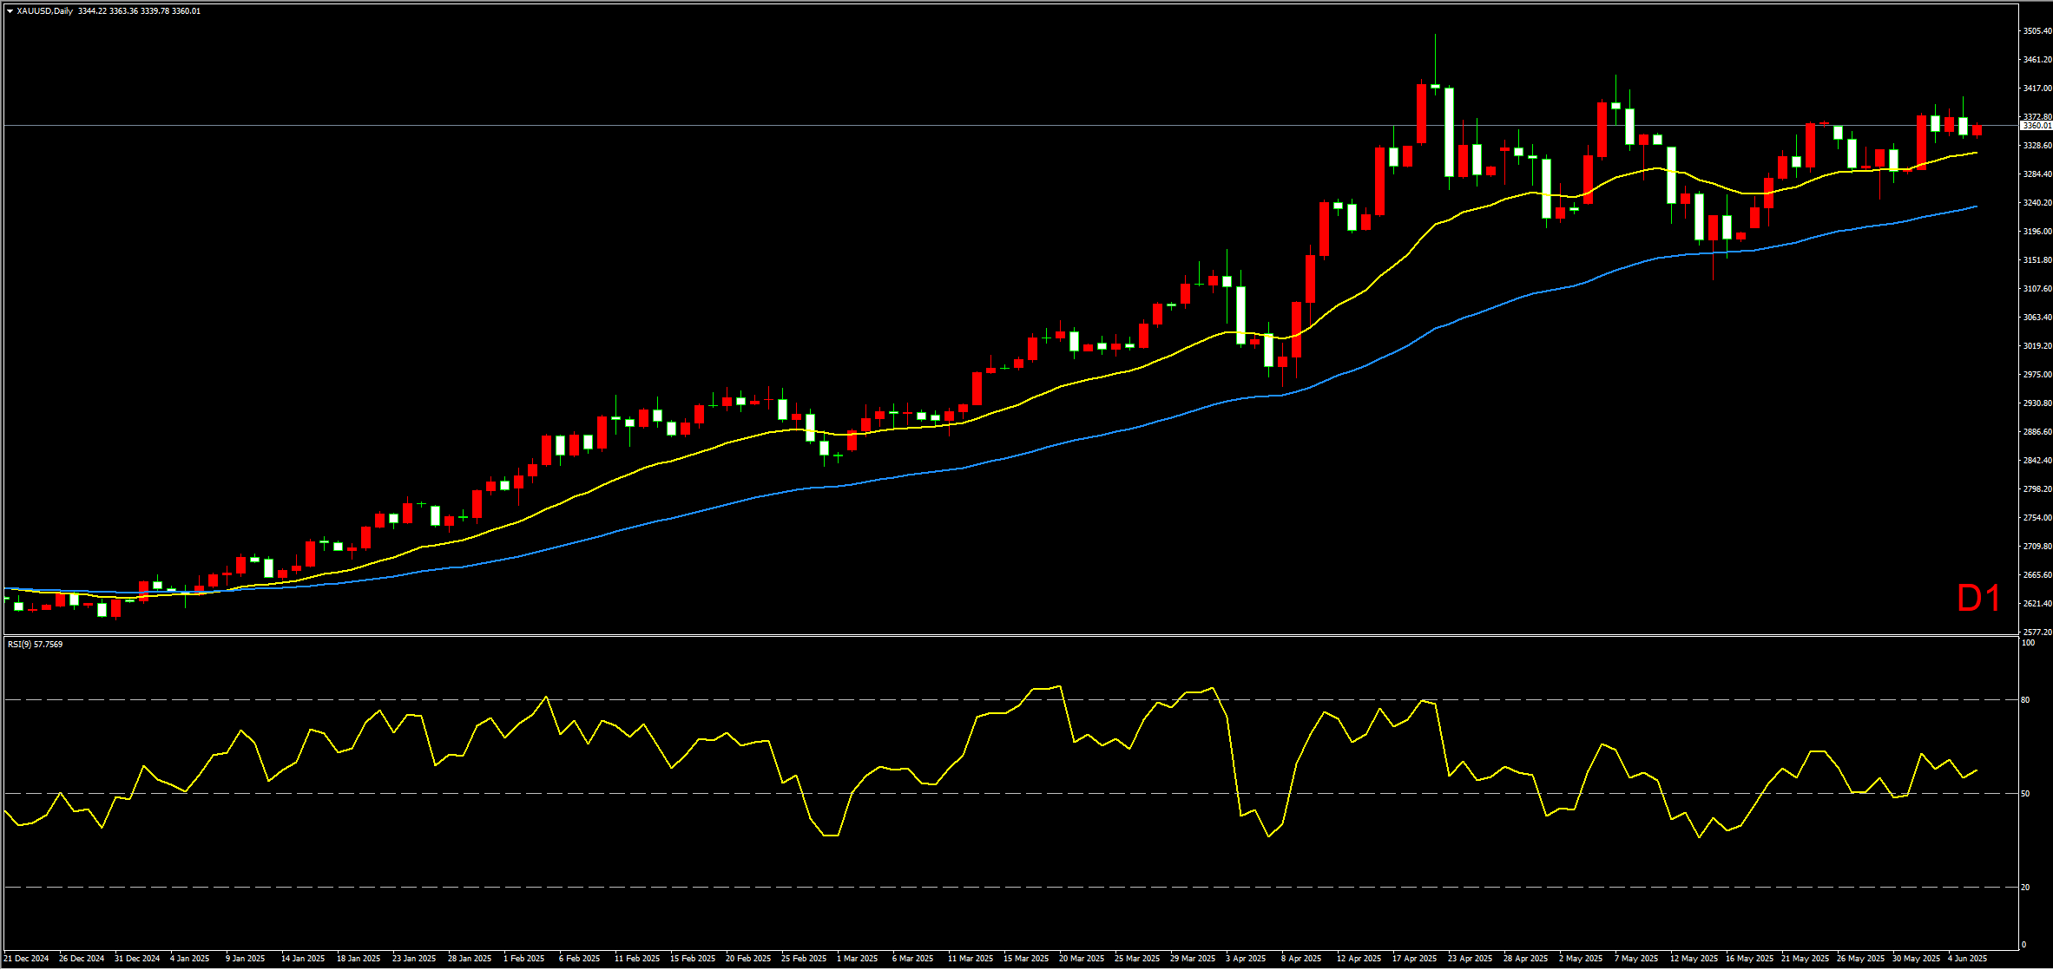Open the dropdown triangle beside XAUUSD,Daily
Image resolution: width=2053 pixels, height=970 pixels.
coord(10,11)
